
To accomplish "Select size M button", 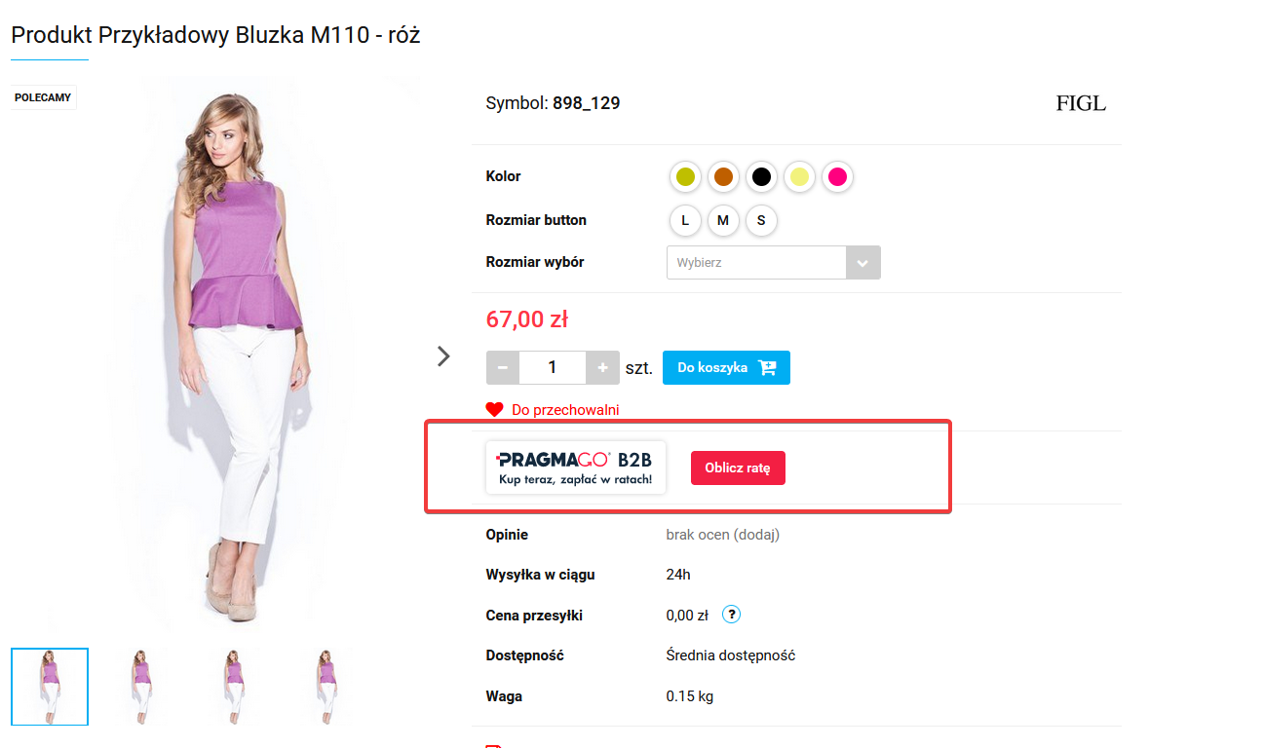I will 723,220.
